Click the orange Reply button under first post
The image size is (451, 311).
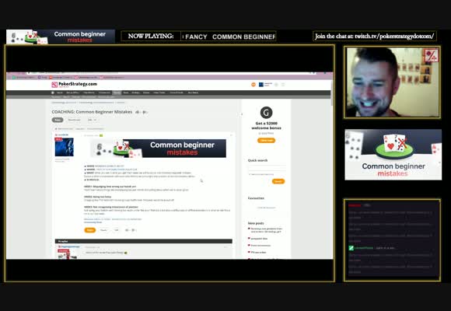pos(89,230)
